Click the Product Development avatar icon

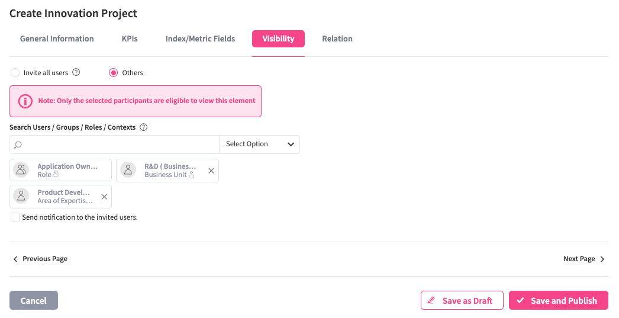coord(22,197)
